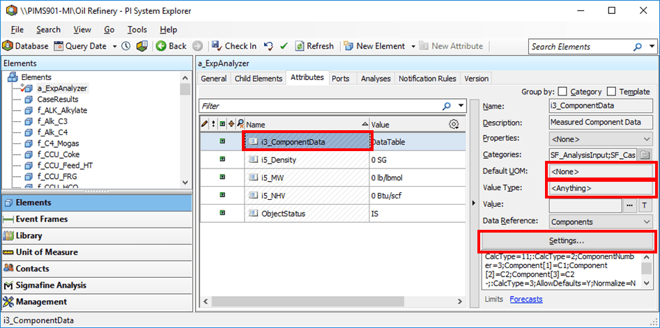Switch to the Ports tab
This screenshot has height=328, width=660.
coord(341,78)
